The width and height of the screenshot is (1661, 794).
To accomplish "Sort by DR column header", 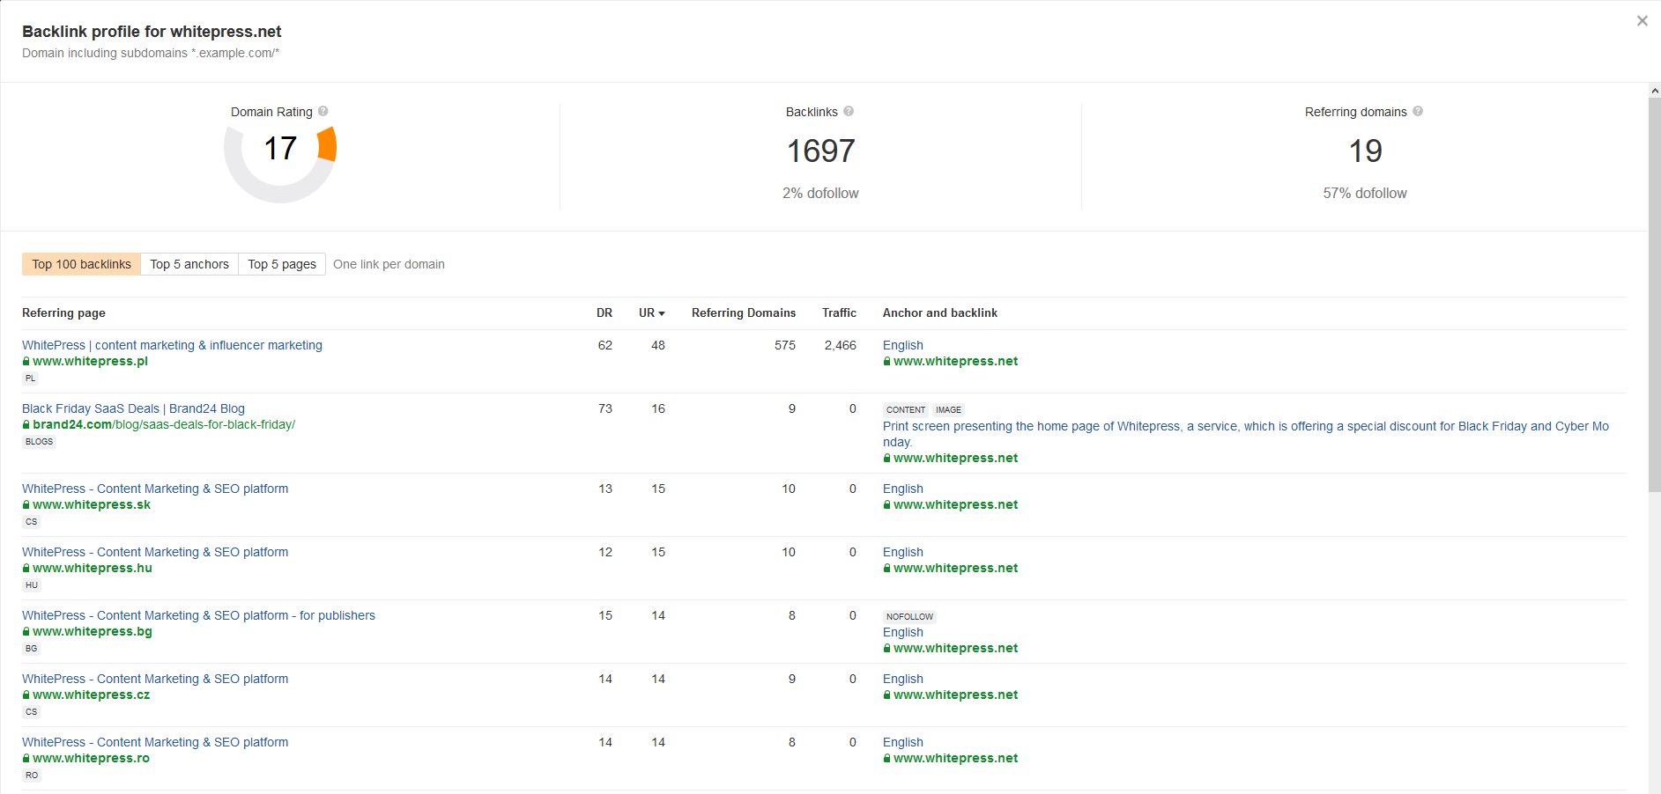I will coord(604,312).
